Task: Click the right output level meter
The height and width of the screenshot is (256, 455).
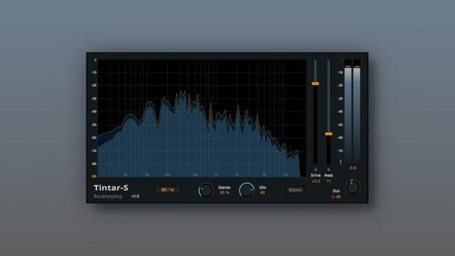Action: (x=357, y=112)
